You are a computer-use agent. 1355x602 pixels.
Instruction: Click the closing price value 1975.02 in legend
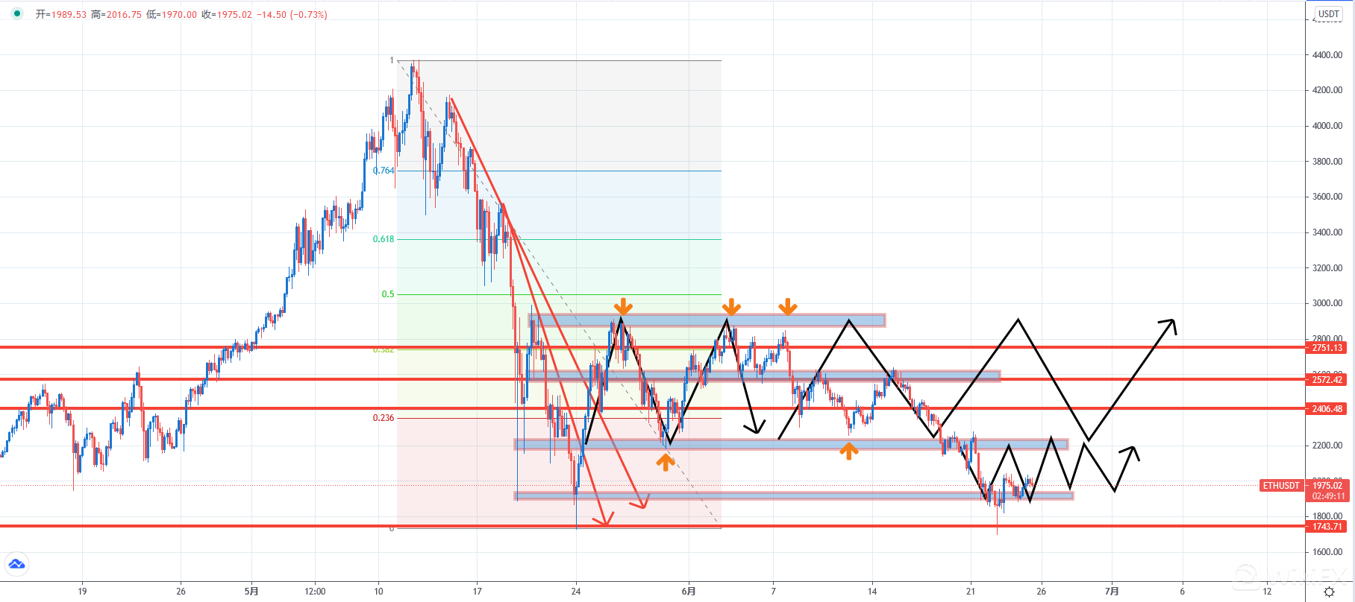click(234, 15)
